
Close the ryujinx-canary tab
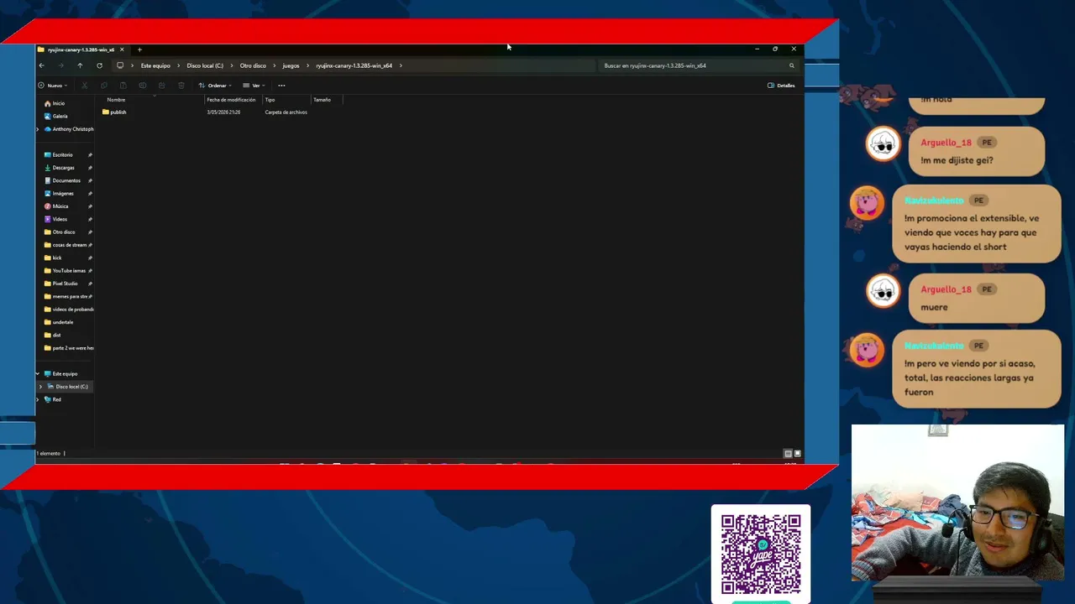pyautogui.click(x=122, y=49)
